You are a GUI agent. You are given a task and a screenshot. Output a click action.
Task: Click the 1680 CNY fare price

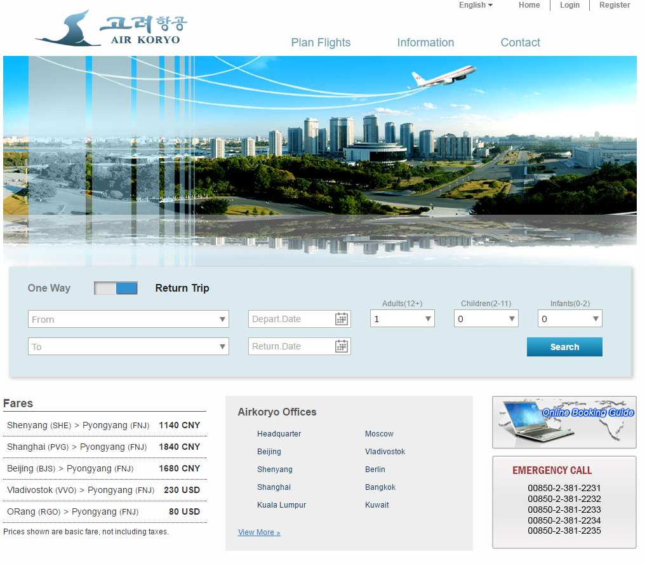click(179, 468)
